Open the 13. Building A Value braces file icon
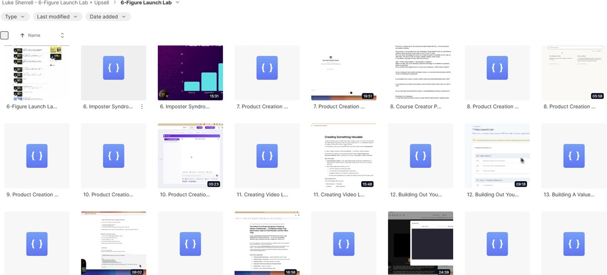This screenshot has width=607, height=275. 574,155
